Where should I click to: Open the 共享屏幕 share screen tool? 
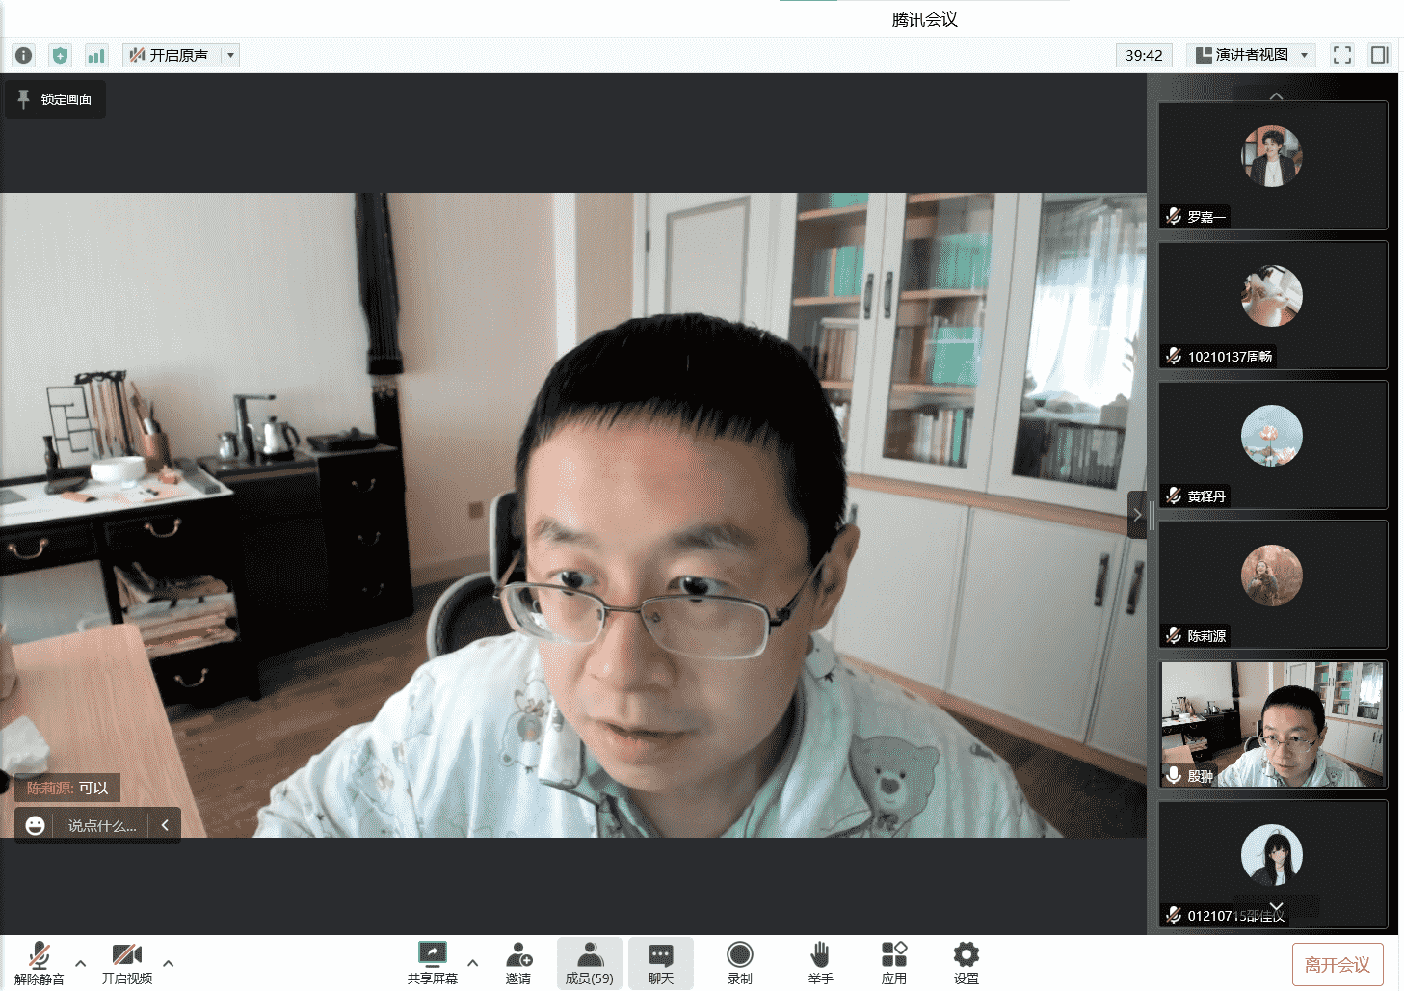[x=432, y=963]
